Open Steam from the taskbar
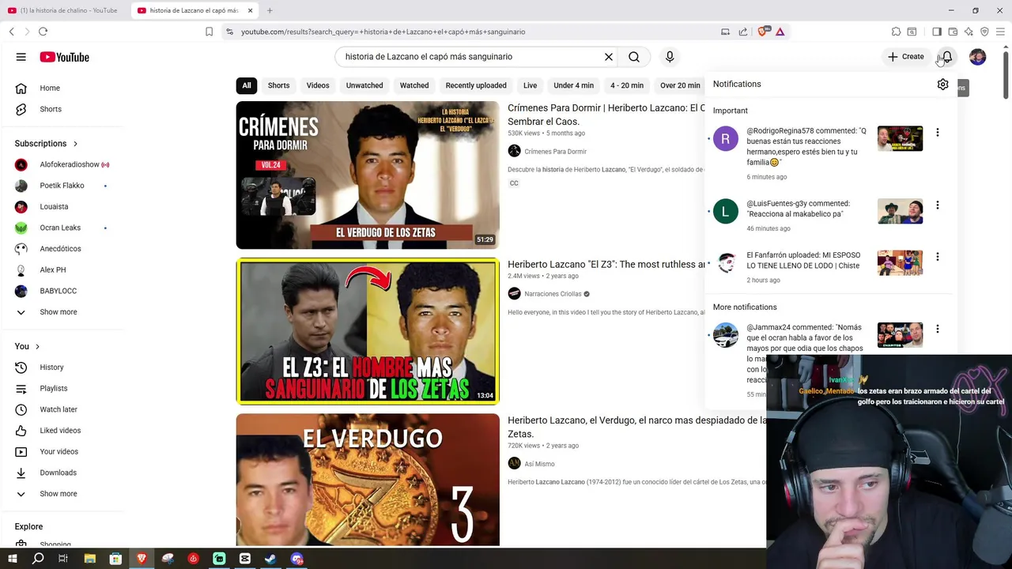The width and height of the screenshot is (1012, 569). click(270, 559)
